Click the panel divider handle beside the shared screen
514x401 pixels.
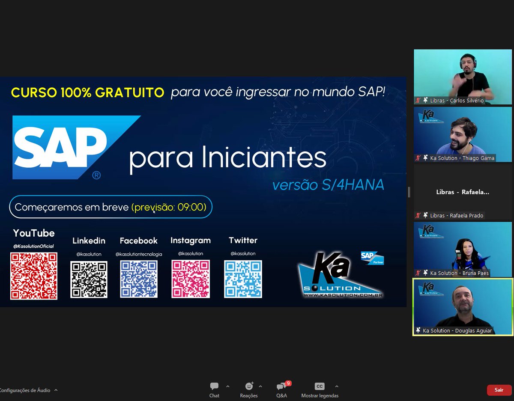[x=409, y=192]
